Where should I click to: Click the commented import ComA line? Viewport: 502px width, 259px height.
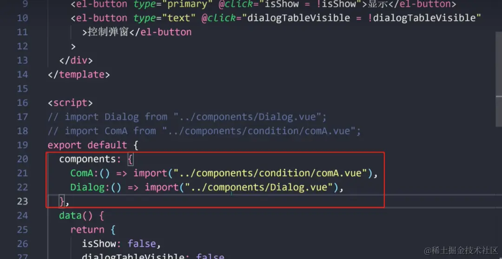click(204, 131)
